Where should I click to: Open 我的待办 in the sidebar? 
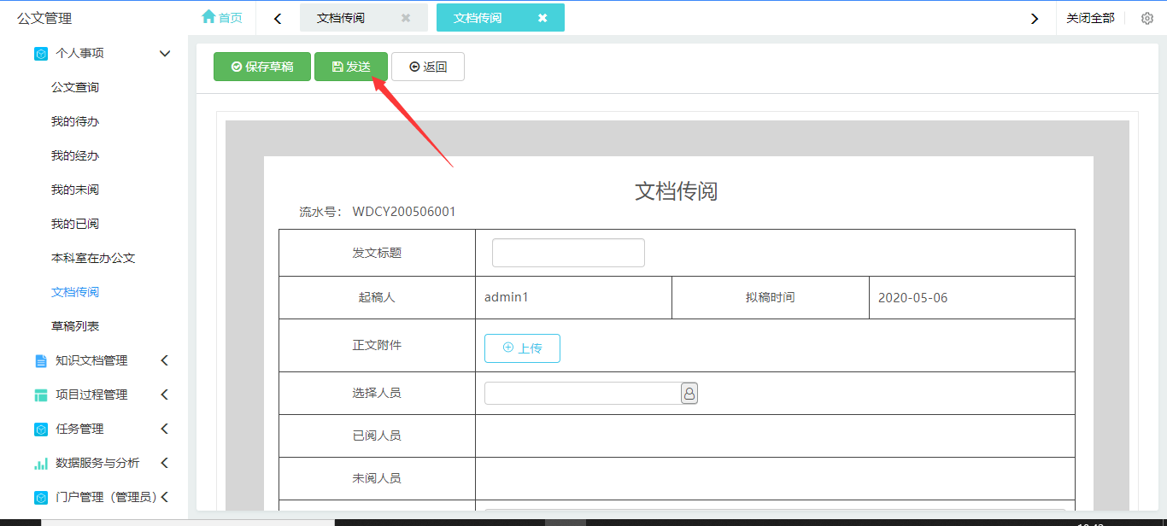pos(75,121)
